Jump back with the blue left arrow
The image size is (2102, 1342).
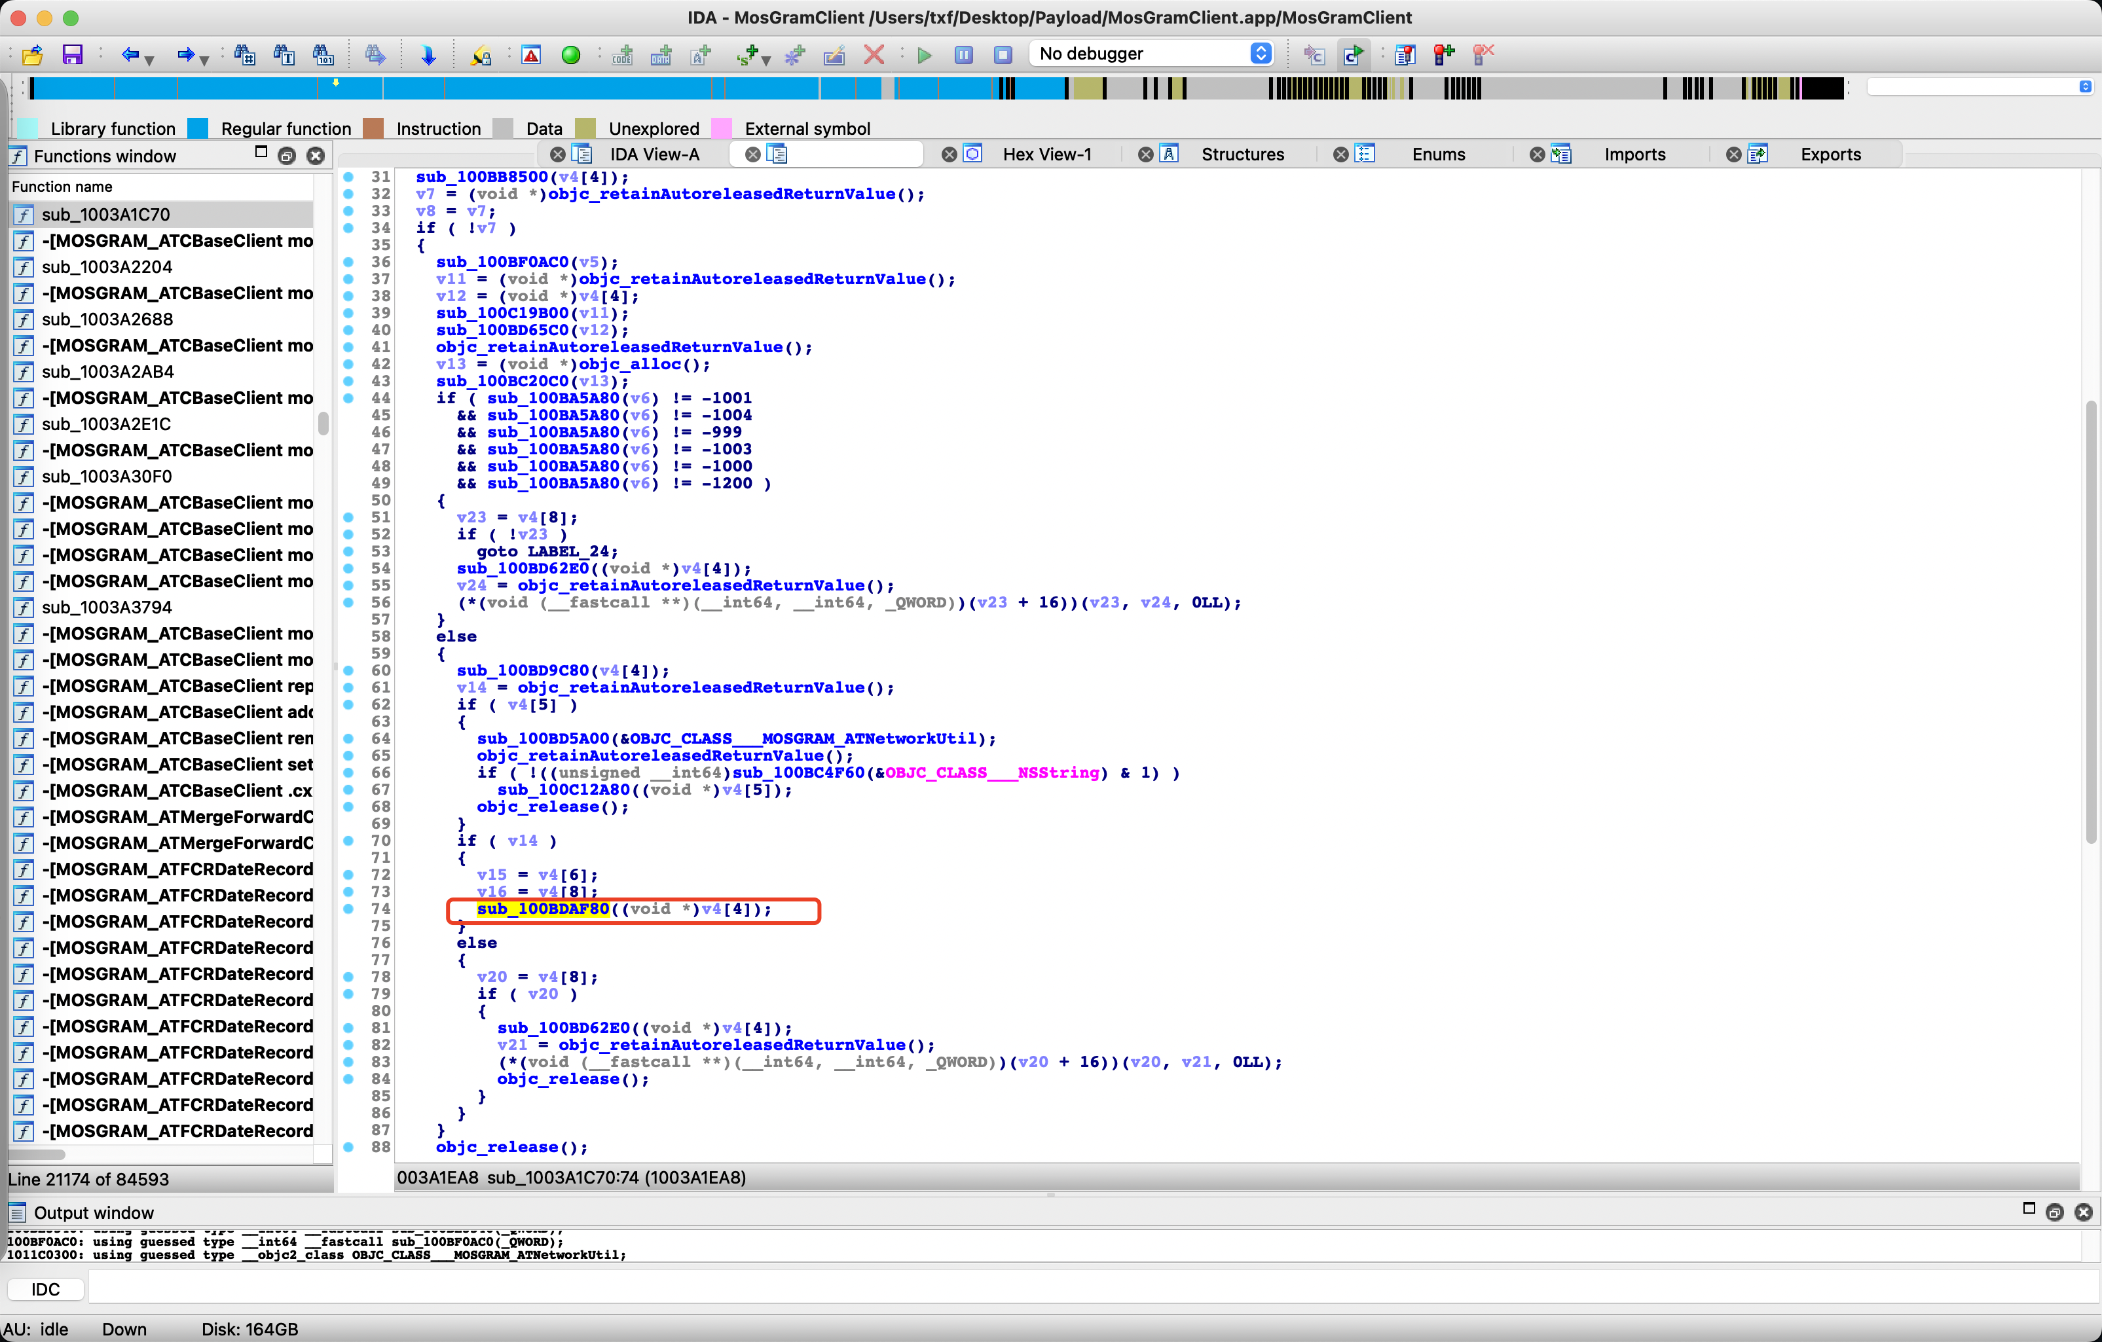click(130, 55)
